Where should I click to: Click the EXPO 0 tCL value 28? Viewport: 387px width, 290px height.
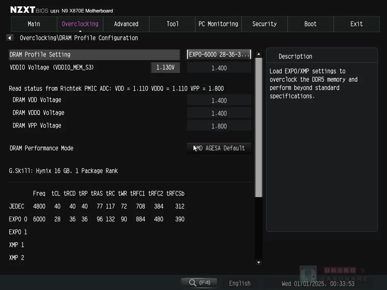pyautogui.click(x=57, y=219)
